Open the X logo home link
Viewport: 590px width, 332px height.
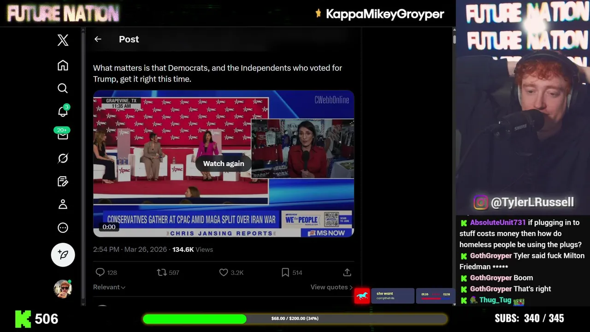coord(63,40)
